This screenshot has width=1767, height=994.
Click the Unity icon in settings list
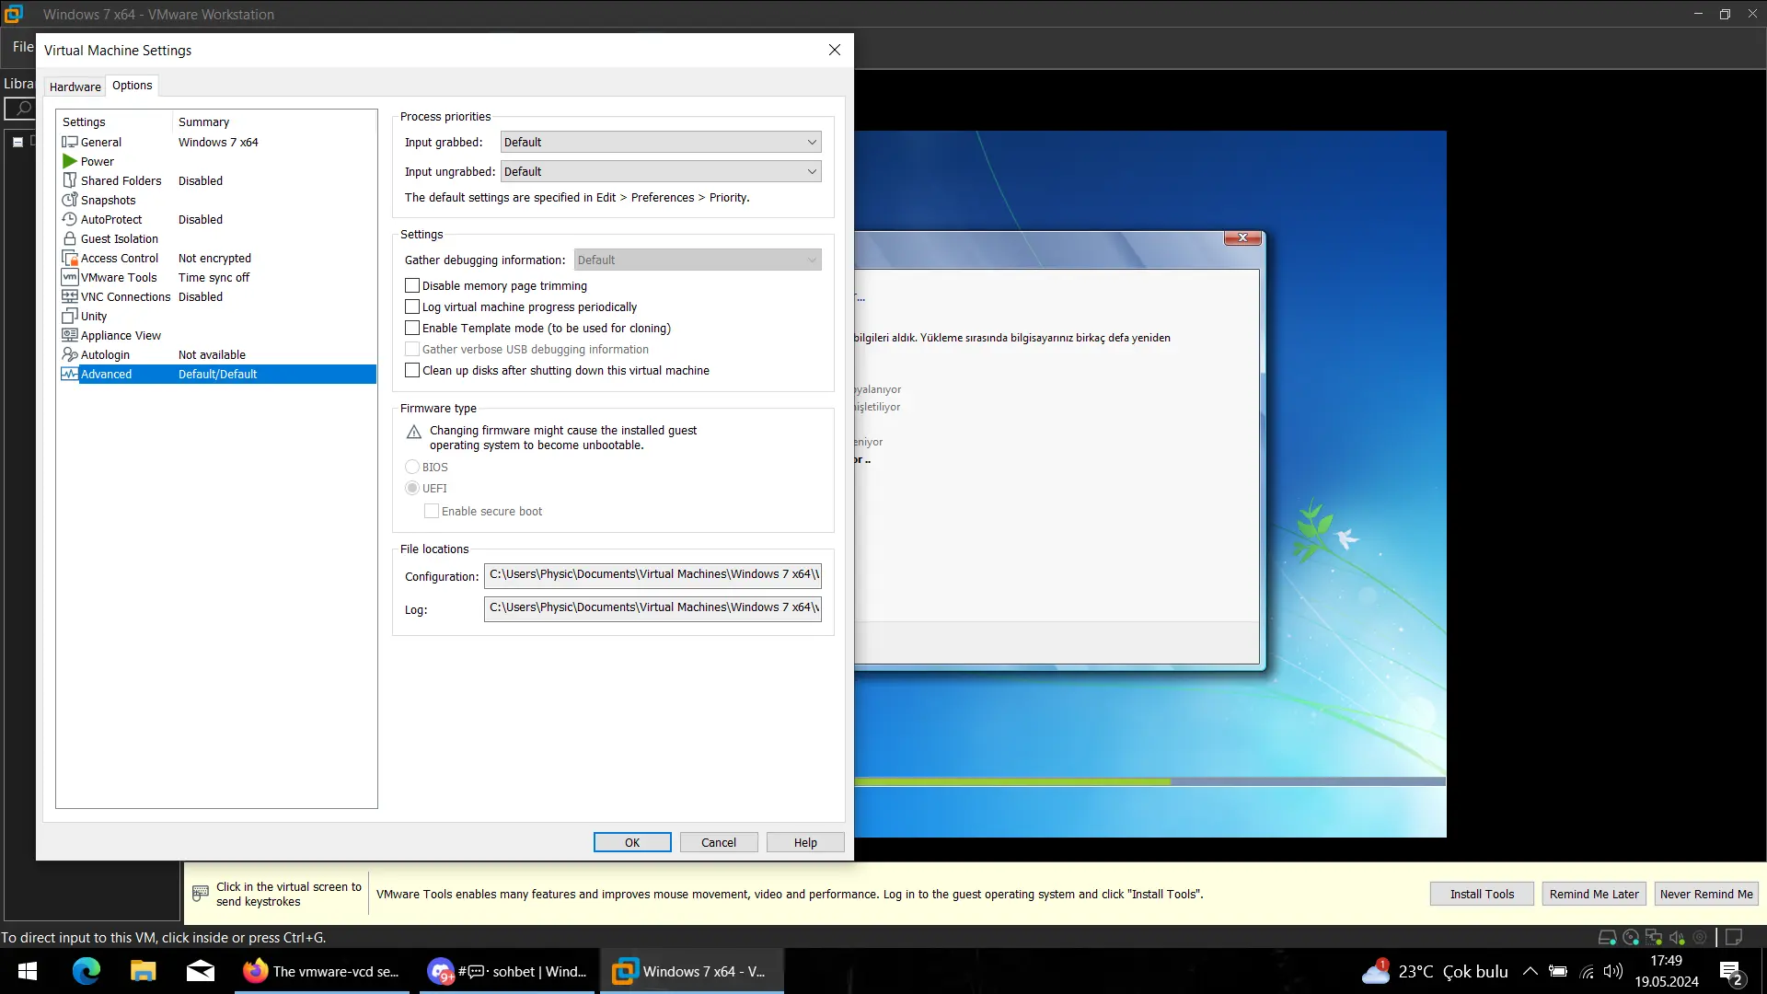point(70,316)
